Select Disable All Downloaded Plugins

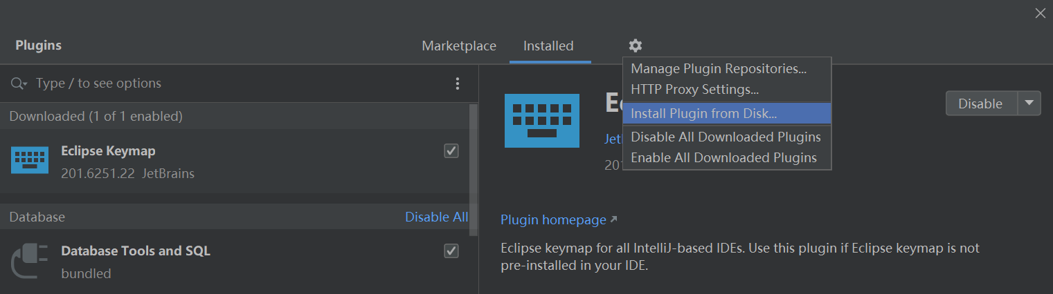[726, 137]
